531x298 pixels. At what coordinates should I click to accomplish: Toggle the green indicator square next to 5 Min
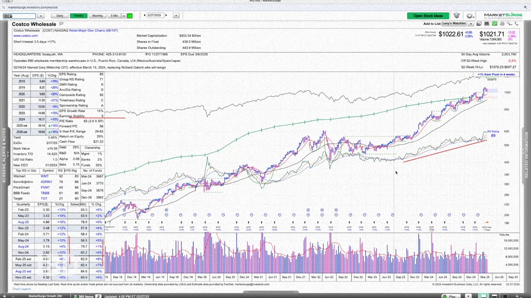[x=130, y=16]
